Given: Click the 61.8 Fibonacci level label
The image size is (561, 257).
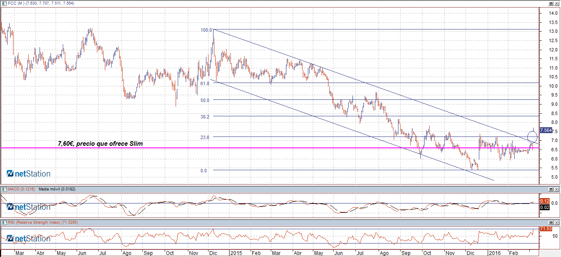Looking at the screenshot, I should coord(205,83).
